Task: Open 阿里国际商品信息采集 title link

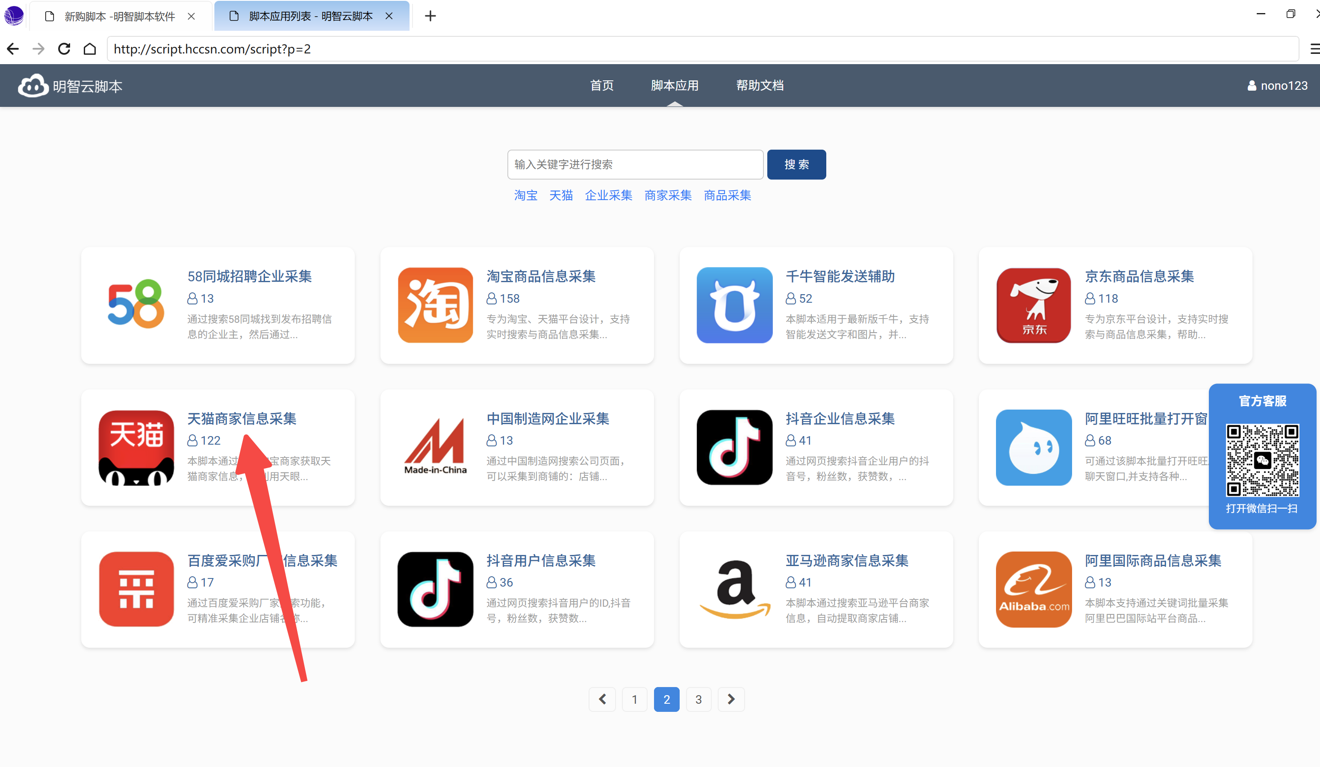Action: tap(1152, 560)
